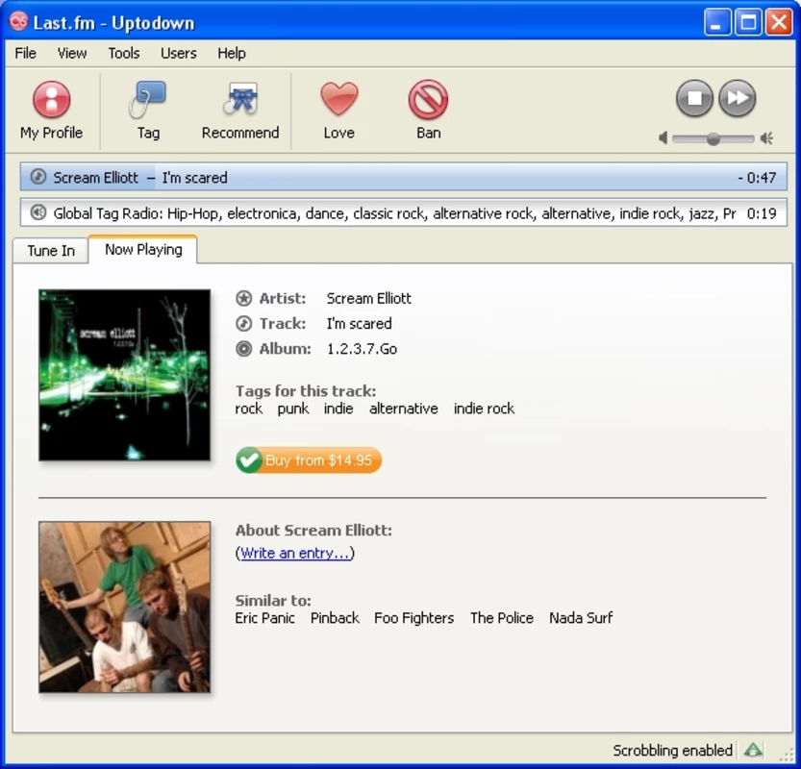Click the loud speaker icon

(x=766, y=137)
